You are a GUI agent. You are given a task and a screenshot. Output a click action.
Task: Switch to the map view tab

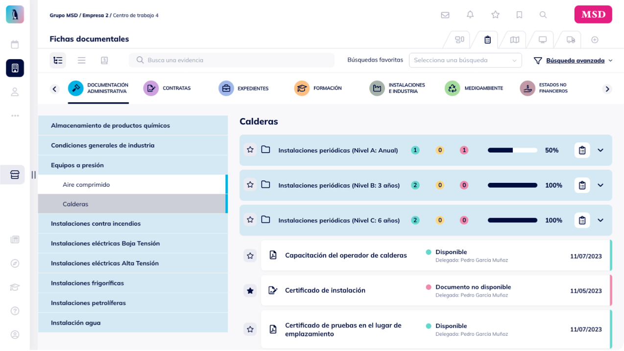tap(514, 40)
